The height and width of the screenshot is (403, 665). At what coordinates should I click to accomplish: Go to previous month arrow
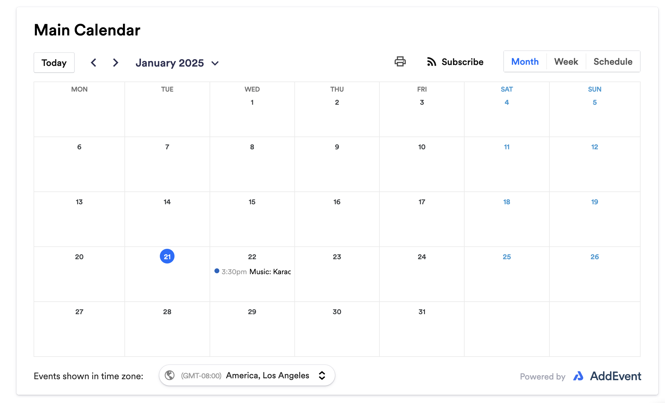click(x=94, y=63)
